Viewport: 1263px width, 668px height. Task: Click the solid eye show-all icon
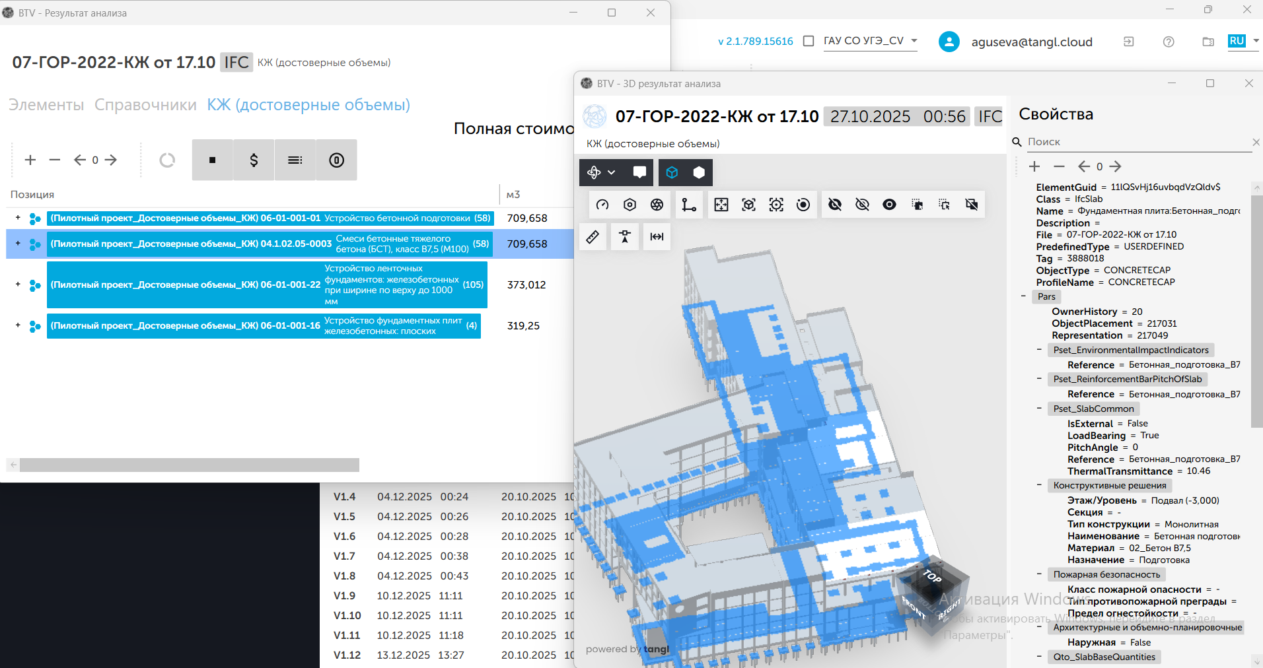coord(889,205)
